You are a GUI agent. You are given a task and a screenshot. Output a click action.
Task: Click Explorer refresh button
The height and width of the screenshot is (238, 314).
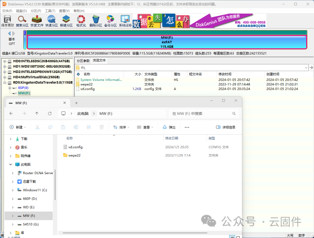pyautogui.click(x=50, y=113)
